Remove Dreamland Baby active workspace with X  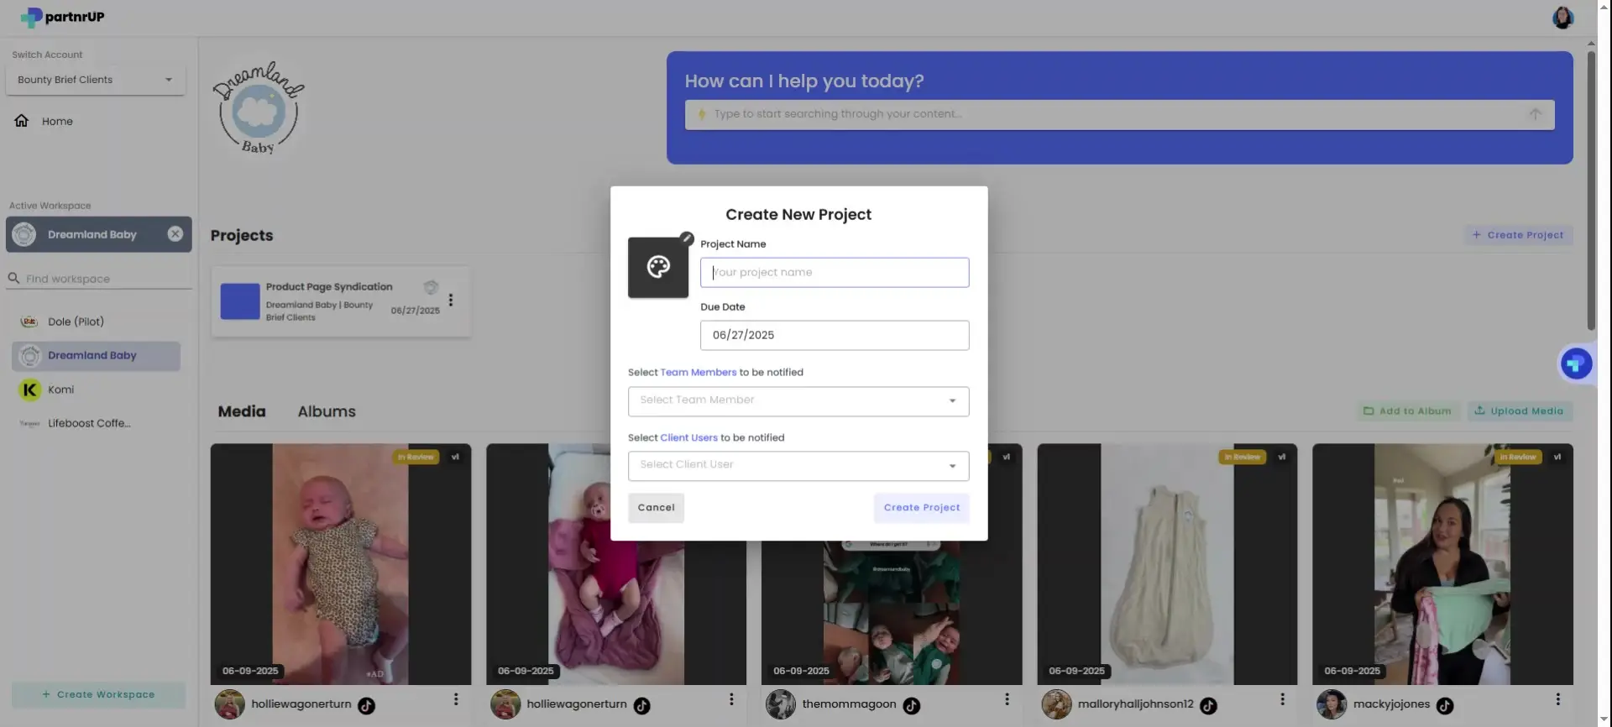(x=175, y=234)
